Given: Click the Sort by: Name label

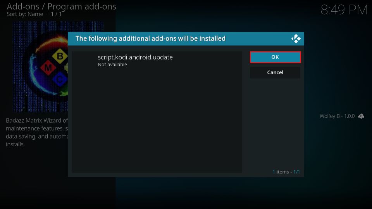Looking at the screenshot, I should coord(25,14).
